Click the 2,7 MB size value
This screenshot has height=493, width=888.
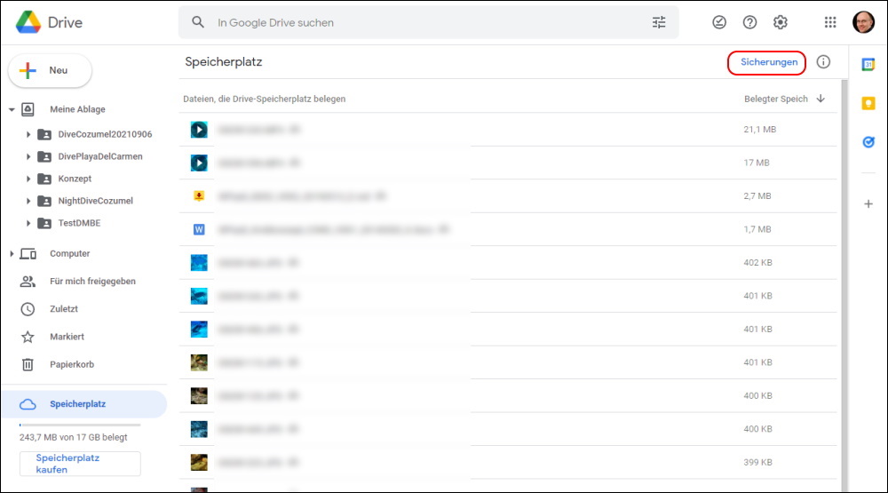click(757, 196)
